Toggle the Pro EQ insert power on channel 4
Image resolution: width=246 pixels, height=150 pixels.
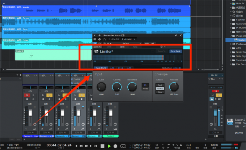coord(72,79)
